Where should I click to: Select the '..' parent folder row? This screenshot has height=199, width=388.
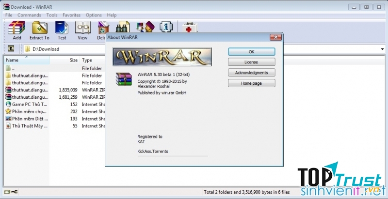click(54, 68)
